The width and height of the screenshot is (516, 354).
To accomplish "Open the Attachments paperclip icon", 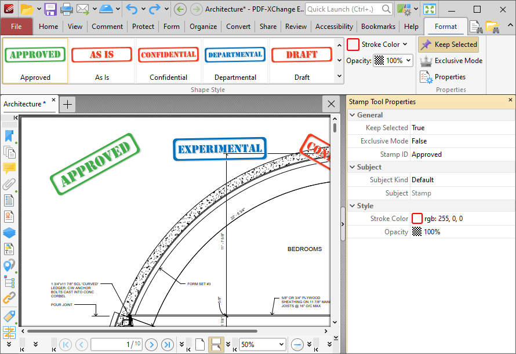I will (x=9, y=184).
